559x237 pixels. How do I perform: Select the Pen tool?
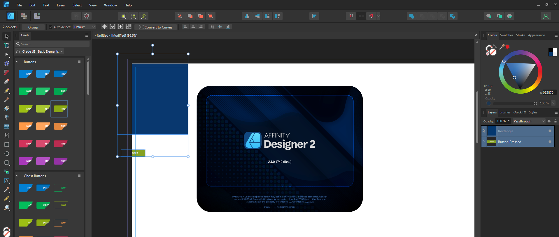[7, 81]
